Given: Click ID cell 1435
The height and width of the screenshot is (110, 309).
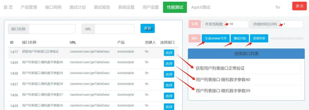Looking at the screenshot, I should [14, 106].
